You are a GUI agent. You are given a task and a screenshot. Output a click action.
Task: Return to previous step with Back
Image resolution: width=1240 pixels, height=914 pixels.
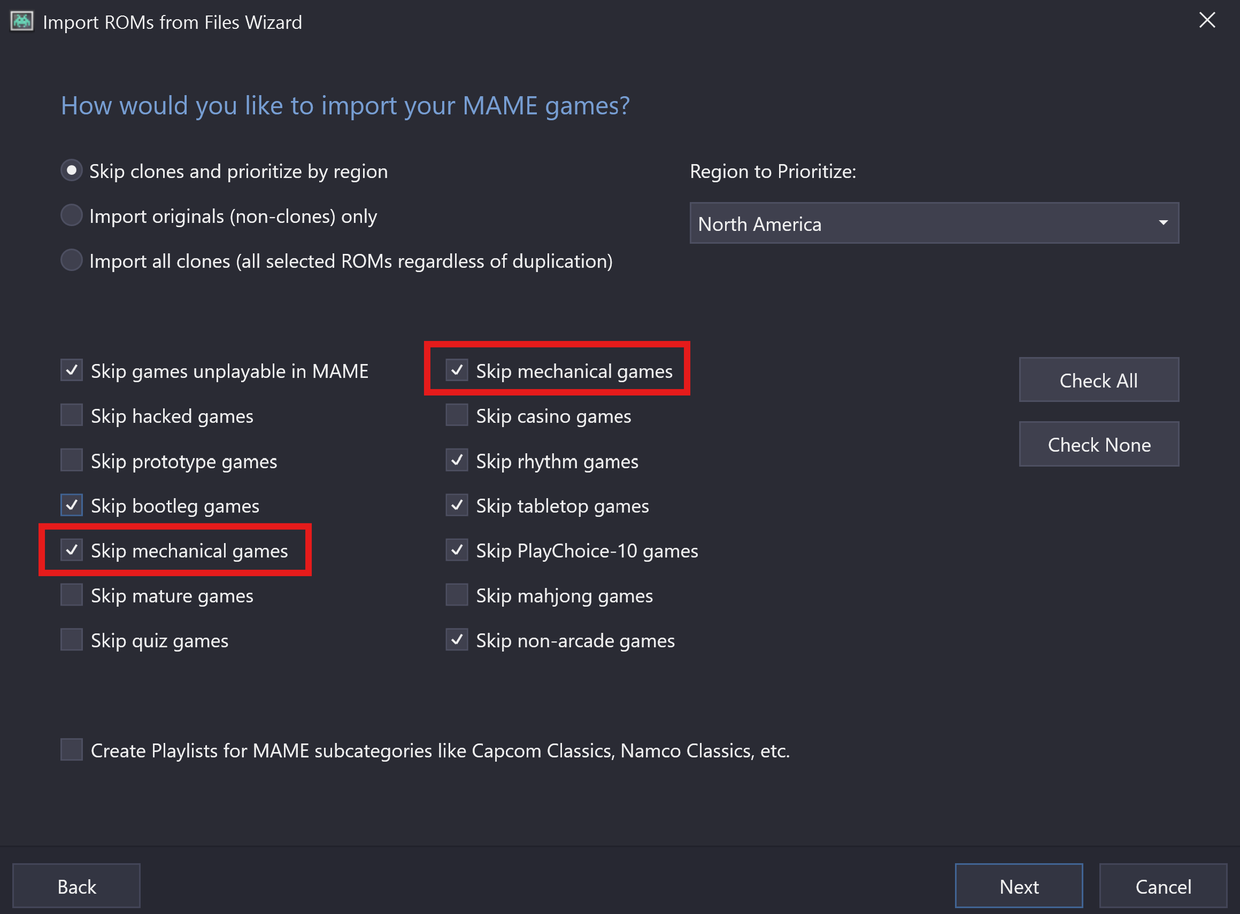point(76,886)
